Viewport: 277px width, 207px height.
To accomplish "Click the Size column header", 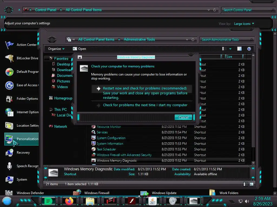I will point(234,57).
